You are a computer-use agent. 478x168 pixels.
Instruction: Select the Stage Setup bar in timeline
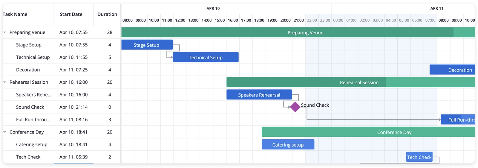click(x=147, y=45)
